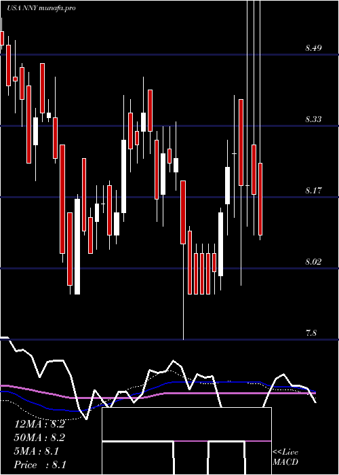Click the 8.49 price level label
Viewport: 339px width, 475px height.
pos(313,48)
